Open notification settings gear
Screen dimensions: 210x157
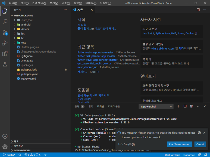click(199, 133)
